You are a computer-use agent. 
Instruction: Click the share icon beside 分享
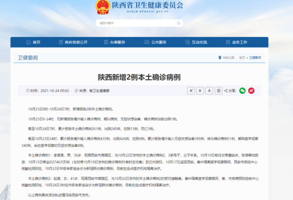tap(226, 91)
